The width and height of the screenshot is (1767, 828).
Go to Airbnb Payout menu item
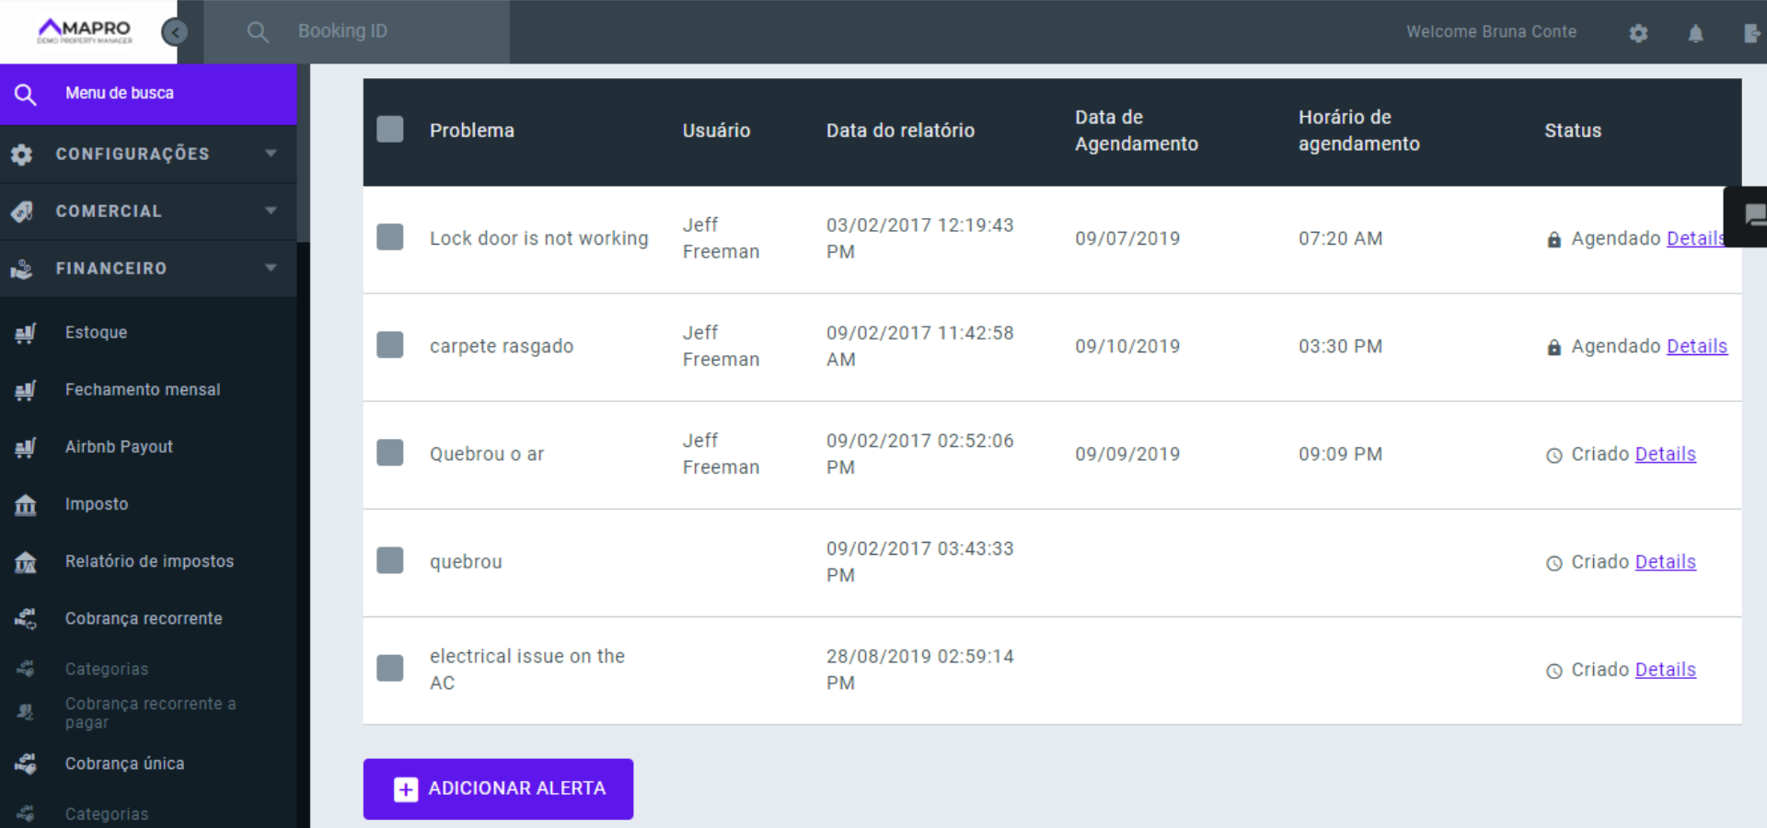(119, 446)
